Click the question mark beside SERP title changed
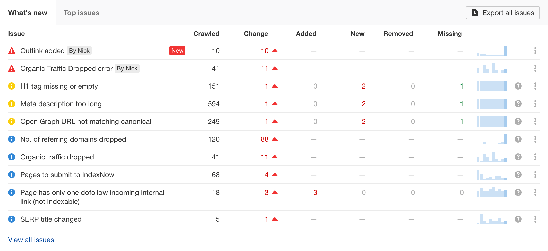This screenshot has width=548, height=251. (518, 219)
